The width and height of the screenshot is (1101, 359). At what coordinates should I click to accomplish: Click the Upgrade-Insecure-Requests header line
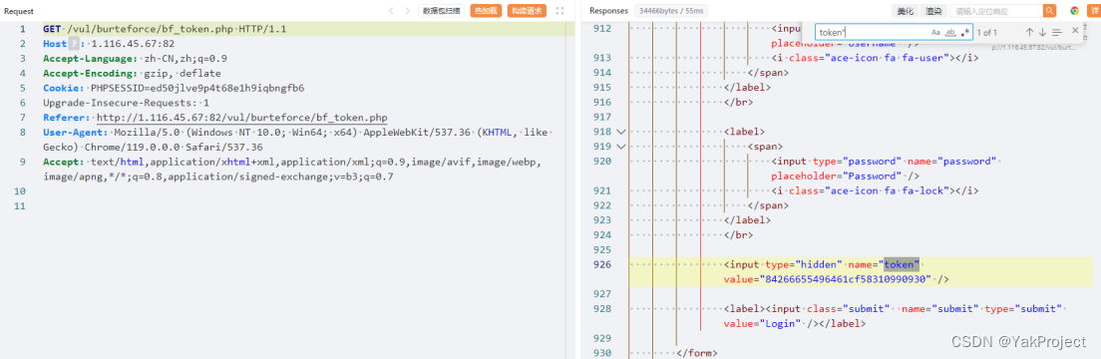[x=127, y=103]
